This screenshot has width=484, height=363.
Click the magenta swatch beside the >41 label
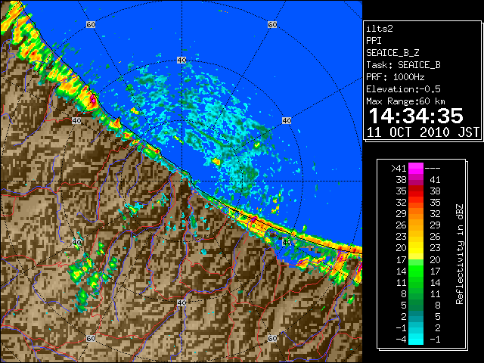pyautogui.click(x=416, y=168)
